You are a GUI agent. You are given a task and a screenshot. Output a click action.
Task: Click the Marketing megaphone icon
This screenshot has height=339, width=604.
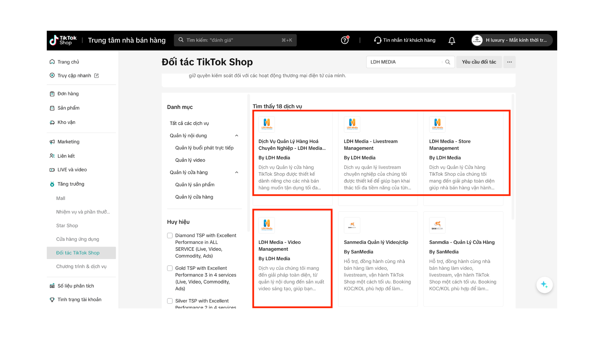click(52, 142)
